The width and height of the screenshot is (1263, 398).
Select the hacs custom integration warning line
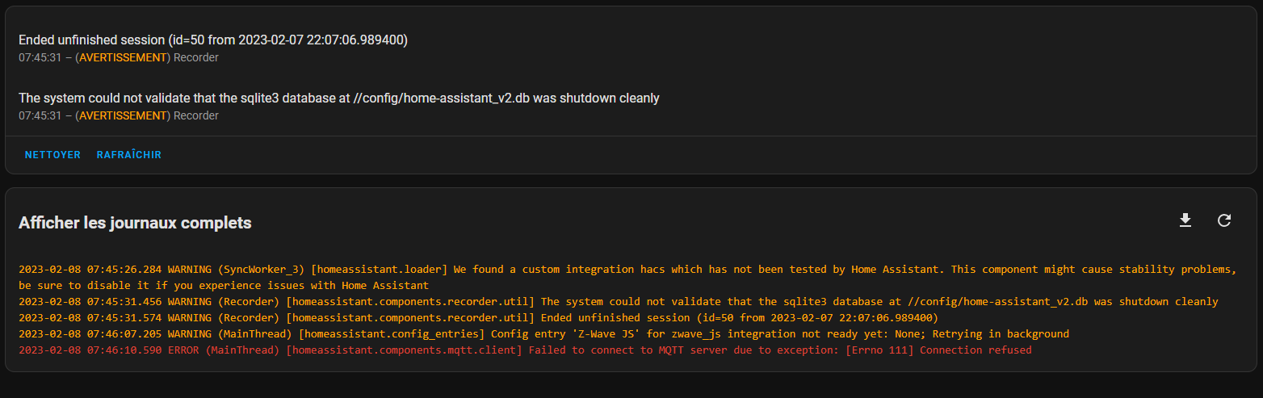[x=627, y=277]
